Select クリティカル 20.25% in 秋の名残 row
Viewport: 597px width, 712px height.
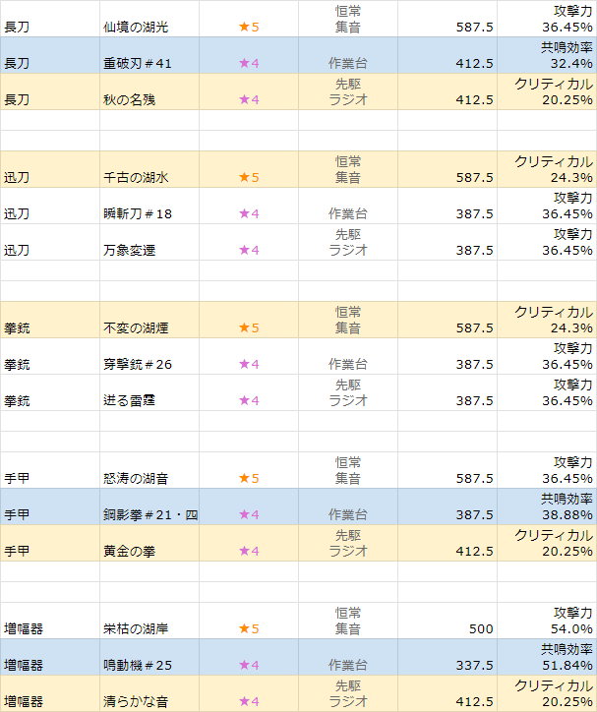point(547,91)
